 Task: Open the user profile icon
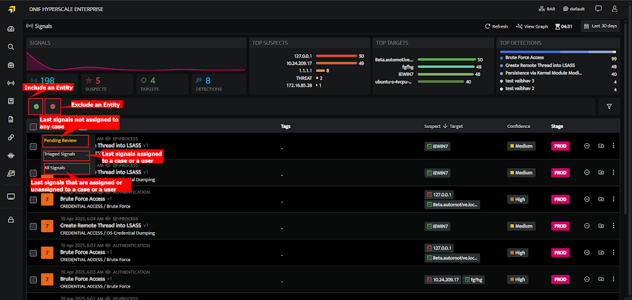coord(614,9)
